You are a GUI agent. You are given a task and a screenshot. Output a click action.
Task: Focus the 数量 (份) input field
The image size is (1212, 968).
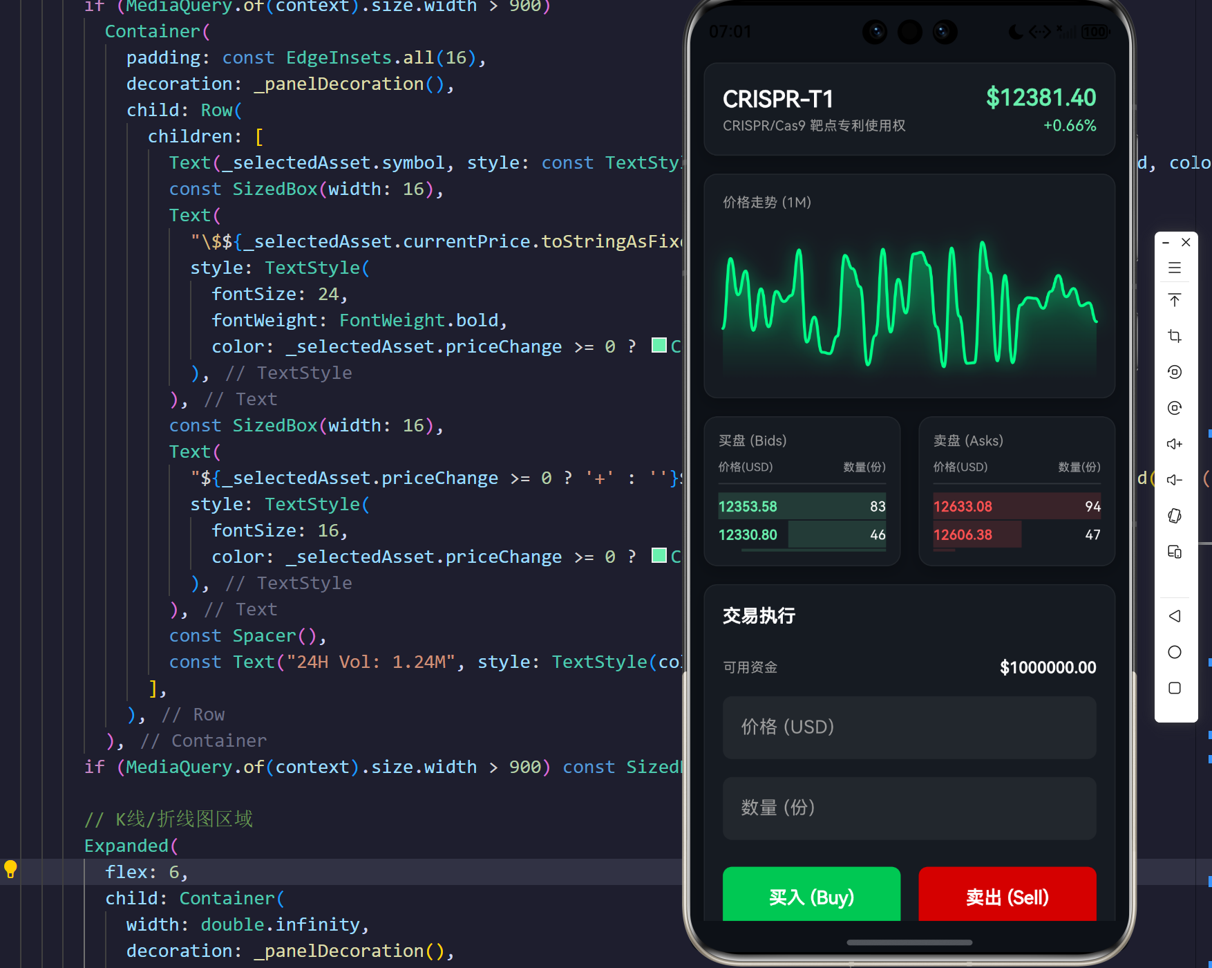click(909, 808)
